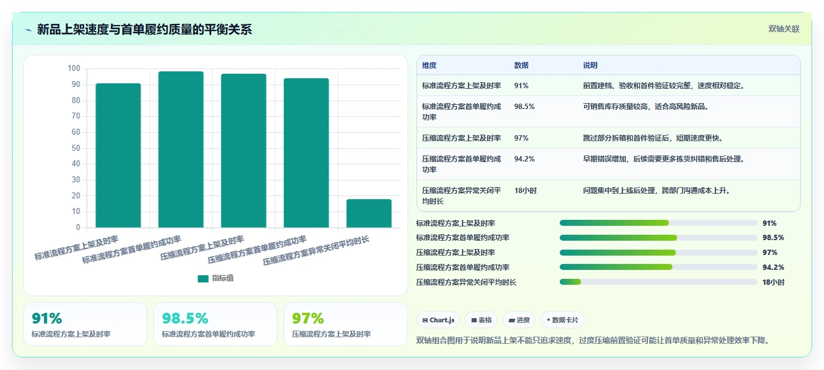This screenshot has height=370, width=824.
Task: Click the 指标值 legend label
Action: [x=223, y=278]
